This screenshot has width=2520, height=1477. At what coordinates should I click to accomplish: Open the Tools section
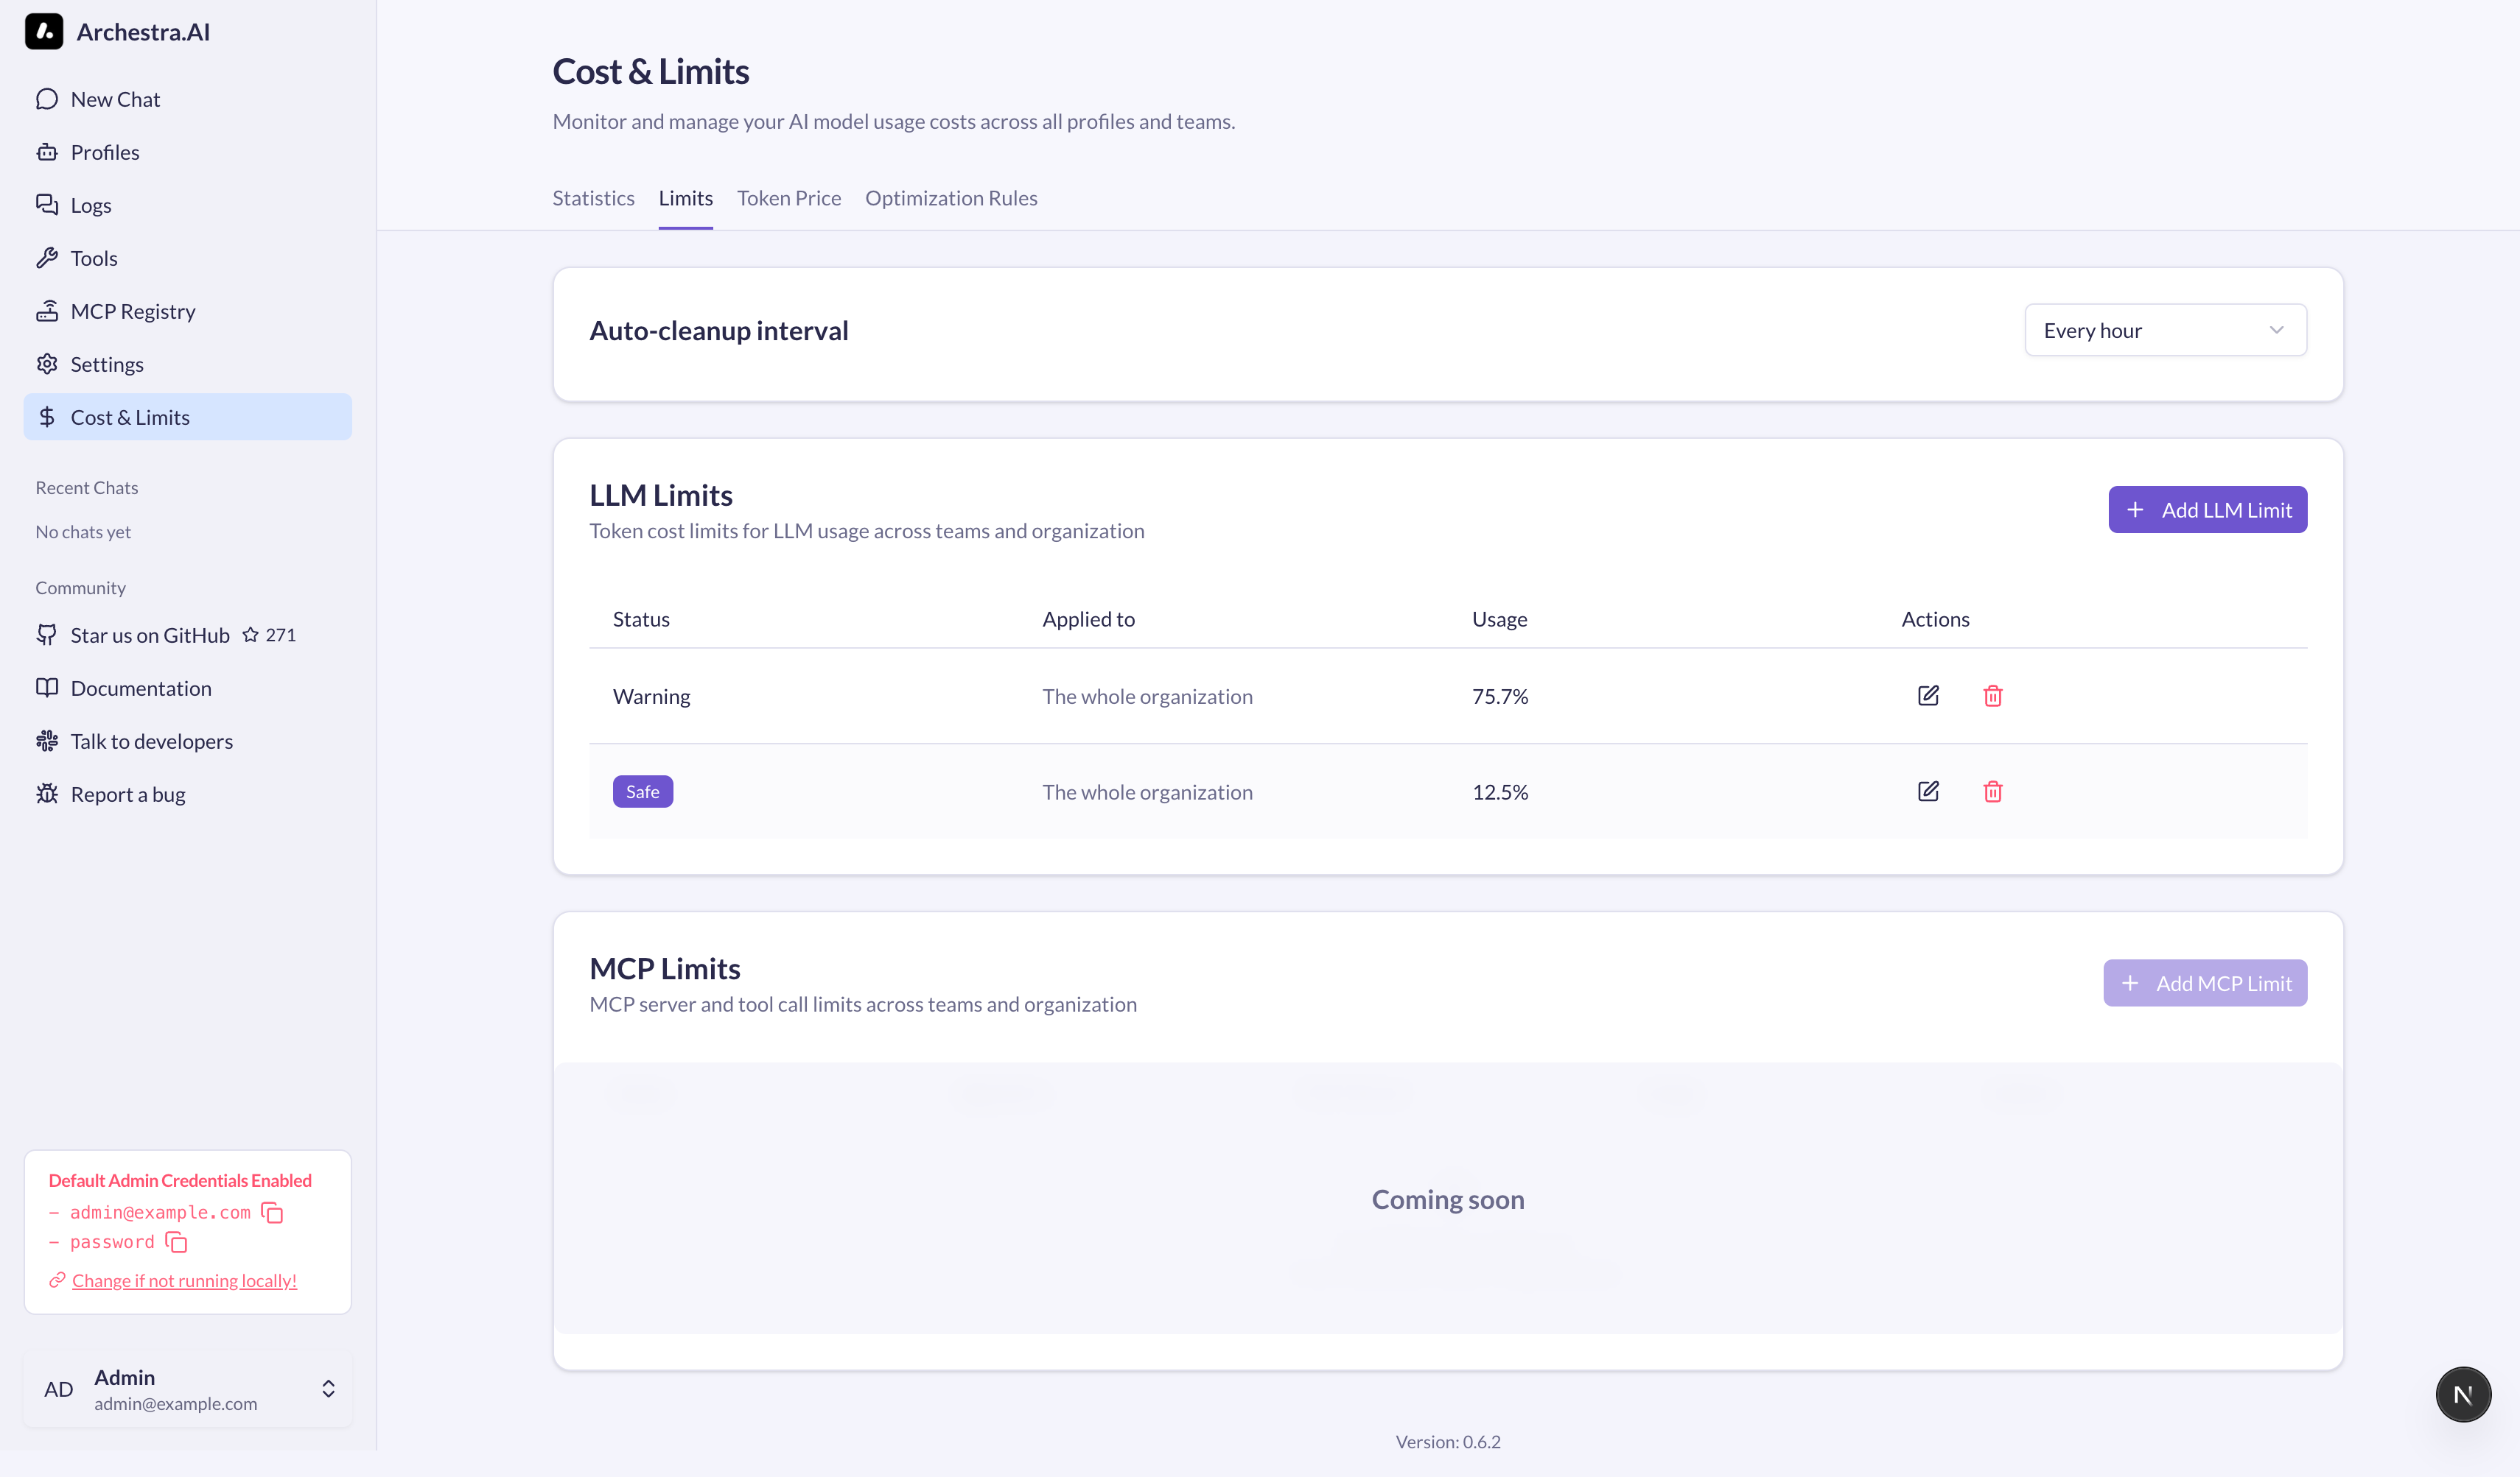tap(94, 257)
